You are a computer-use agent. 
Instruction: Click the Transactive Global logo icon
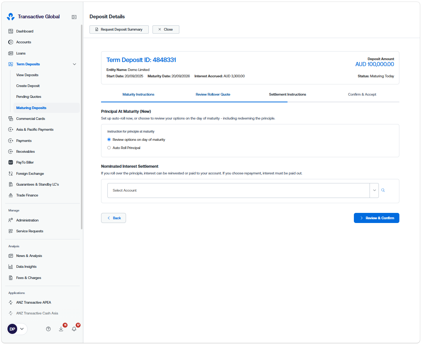[x=11, y=17]
